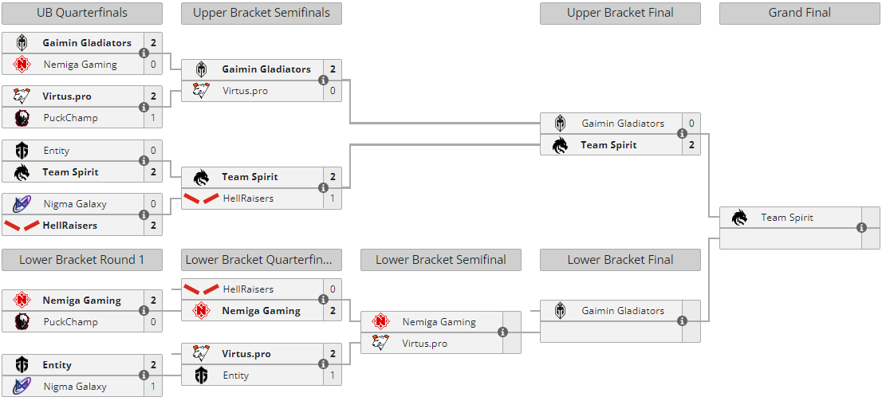Open Grand Final match info icon
The height and width of the screenshot is (401, 882).
(862, 228)
